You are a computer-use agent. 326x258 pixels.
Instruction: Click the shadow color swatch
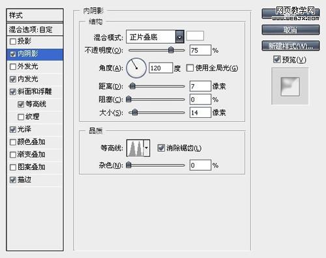click(x=195, y=36)
